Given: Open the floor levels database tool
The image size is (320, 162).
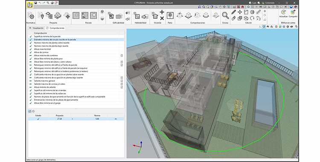Looking at the screenshot, I should pos(49,15).
